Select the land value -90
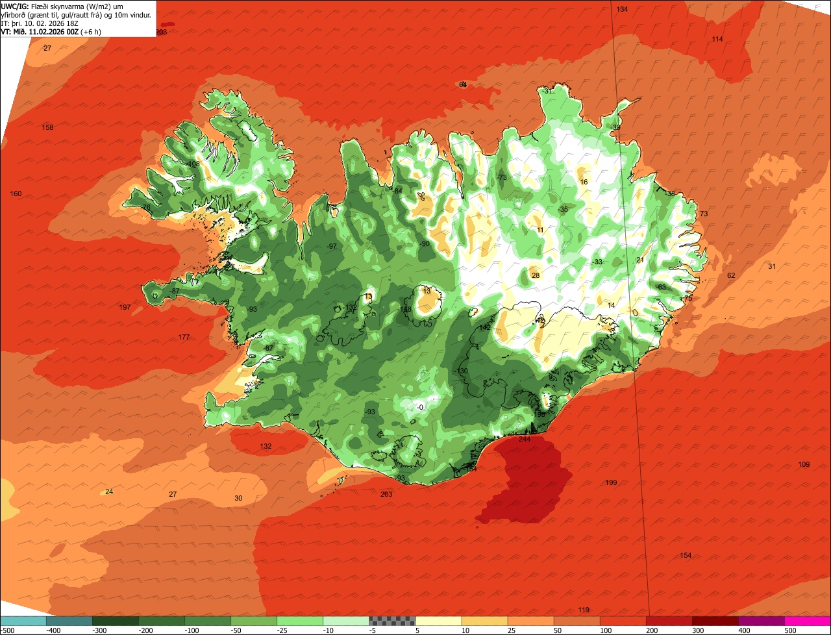 (x=425, y=244)
